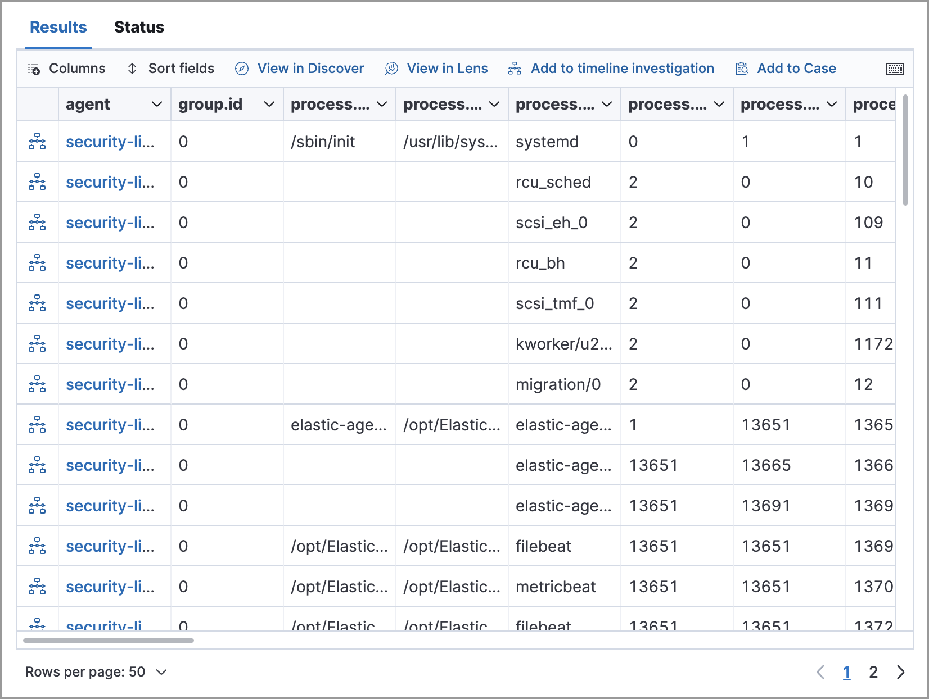Switch to the Status tab
Viewport: 929px width, 699px height.
pos(139,26)
